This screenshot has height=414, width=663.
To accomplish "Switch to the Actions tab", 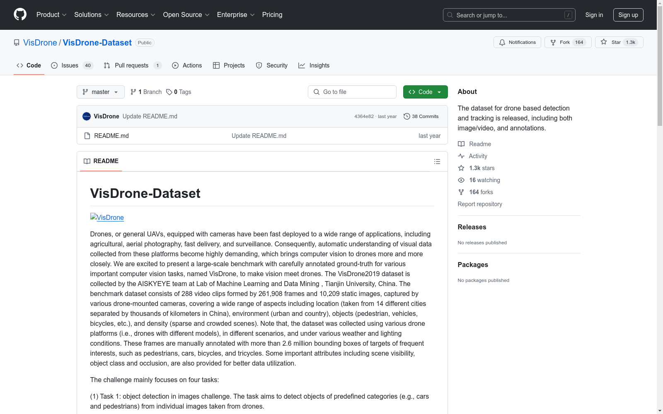I will tap(187, 65).
